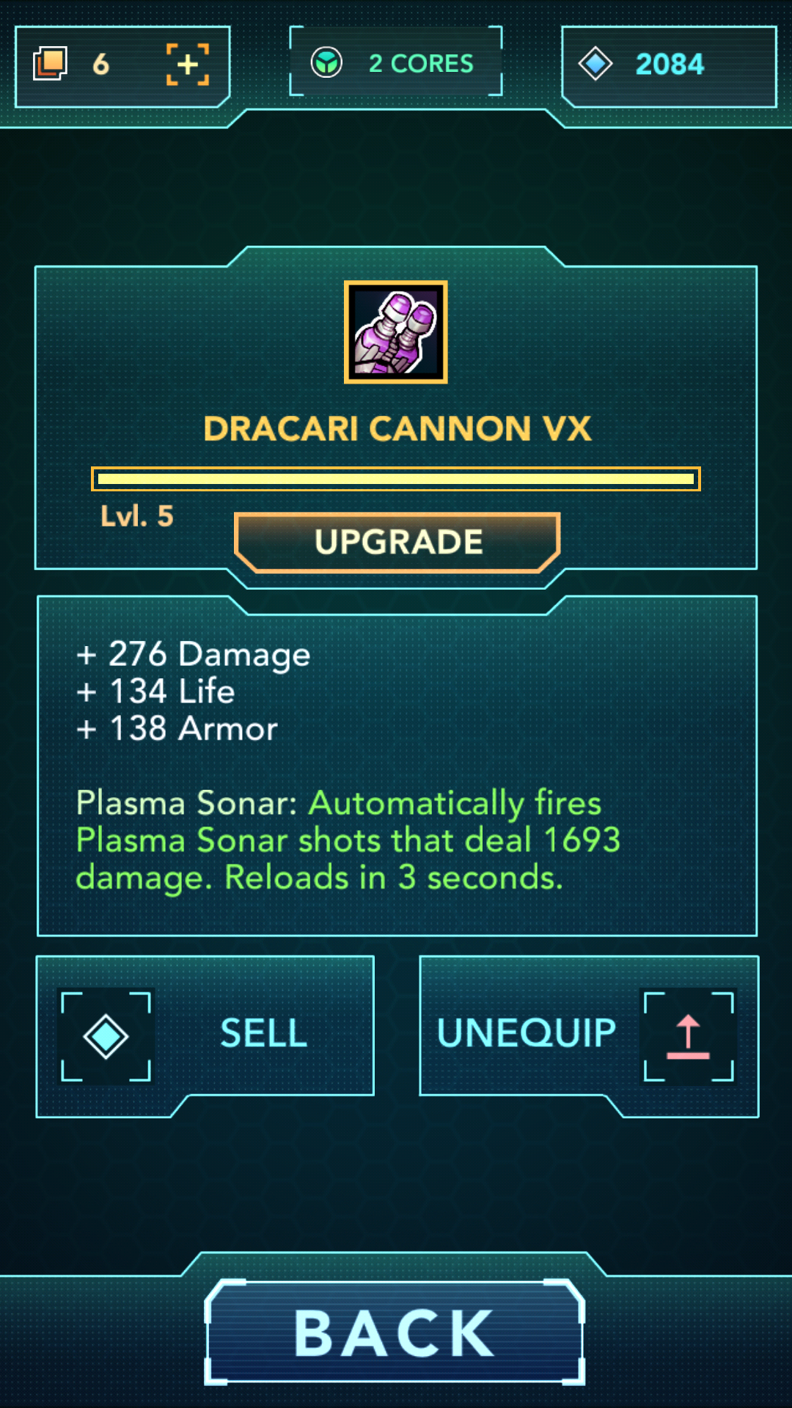792x1408 pixels.
Task: Select the Dracari Cannon item thumbnail
Action: point(396,332)
